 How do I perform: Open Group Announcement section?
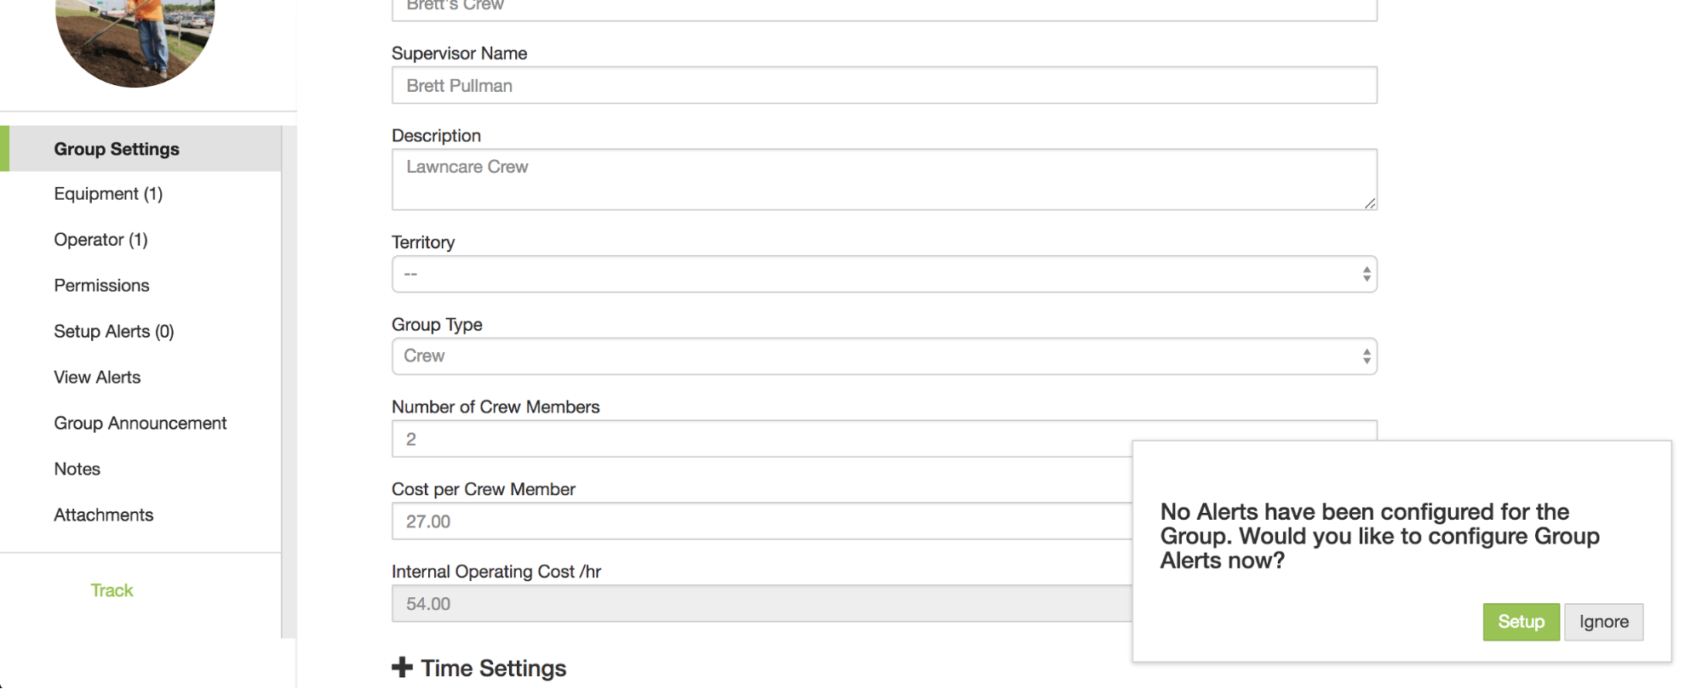click(140, 424)
